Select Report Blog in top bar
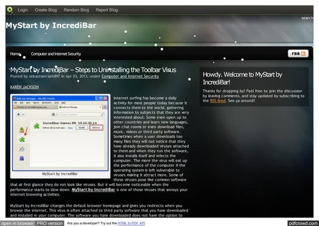 click(107, 10)
